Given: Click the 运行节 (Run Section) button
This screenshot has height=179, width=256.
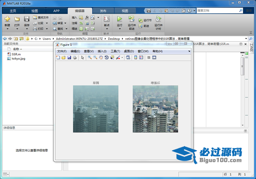Looking at the screenshot, I should 145,20.
